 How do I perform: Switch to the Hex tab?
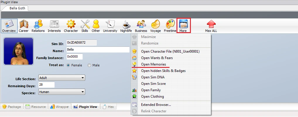[x=108, y=107]
